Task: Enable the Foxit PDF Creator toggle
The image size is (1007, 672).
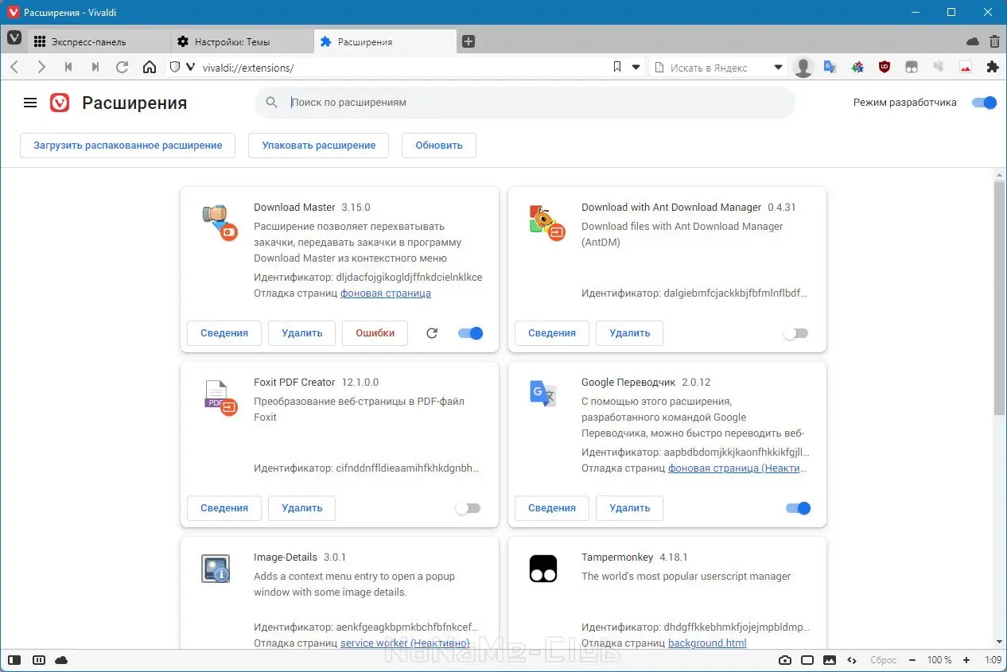Action: pos(468,508)
